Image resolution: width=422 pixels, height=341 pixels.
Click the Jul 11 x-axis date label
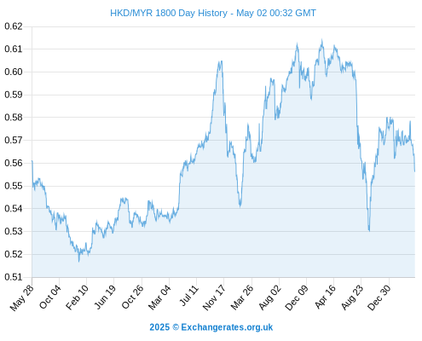[x=189, y=296]
